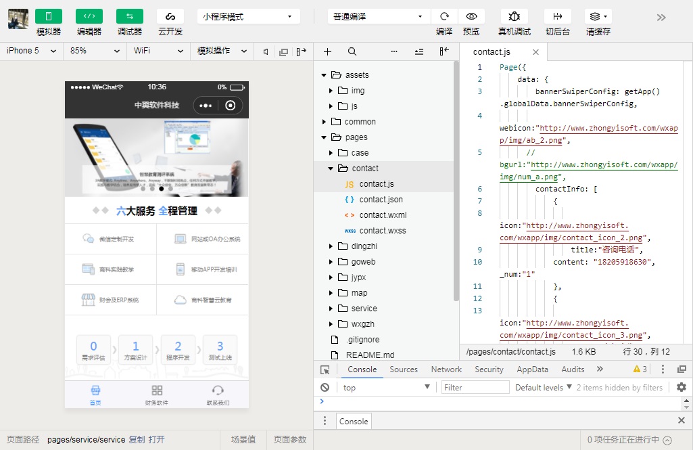Click the 复制 copy path link
The height and width of the screenshot is (450, 693).
click(x=137, y=440)
